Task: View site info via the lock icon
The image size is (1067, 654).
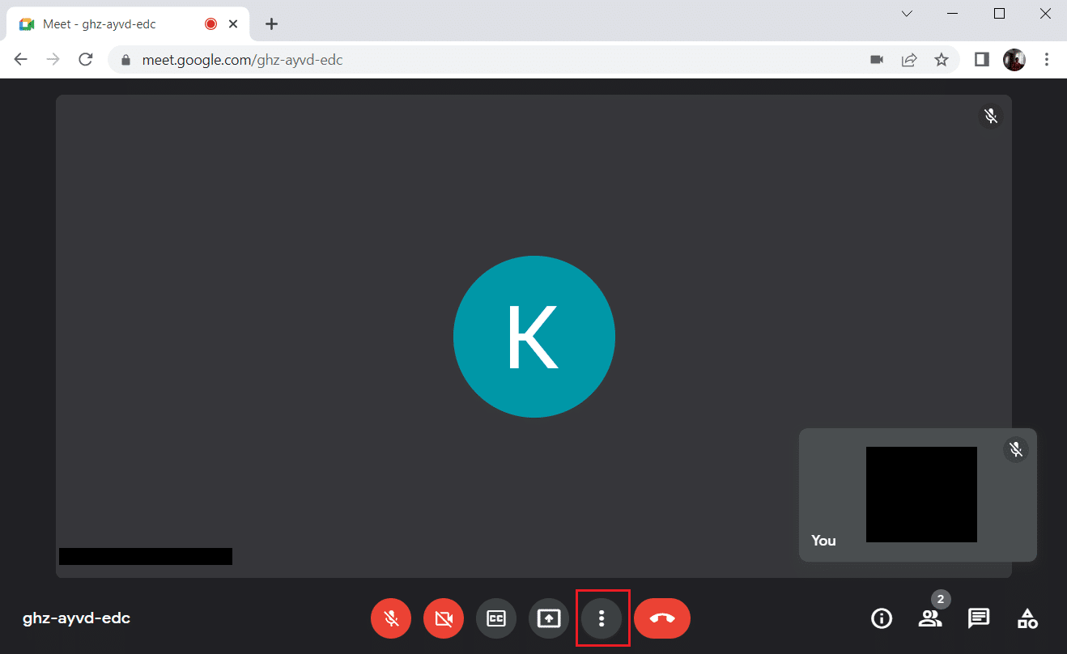Action: (125, 60)
